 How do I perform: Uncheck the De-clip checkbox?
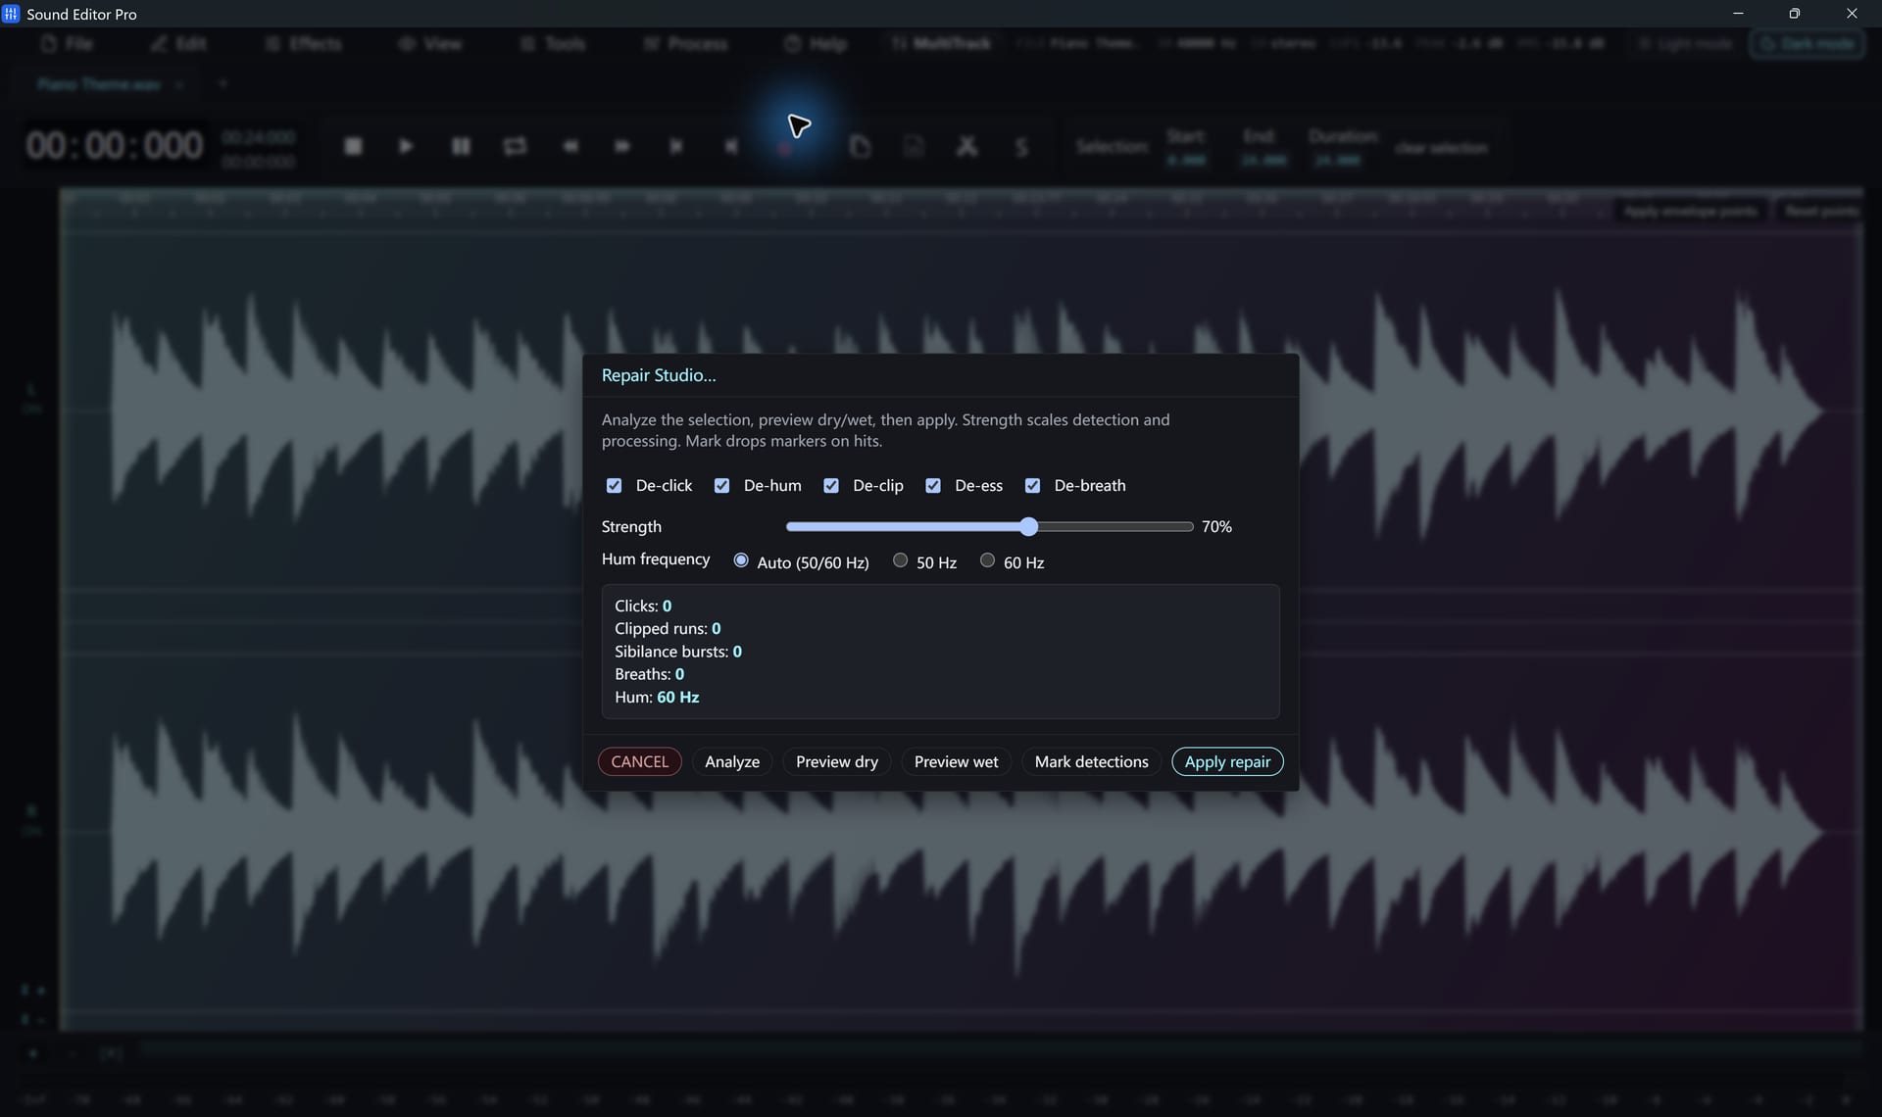(x=831, y=486)
